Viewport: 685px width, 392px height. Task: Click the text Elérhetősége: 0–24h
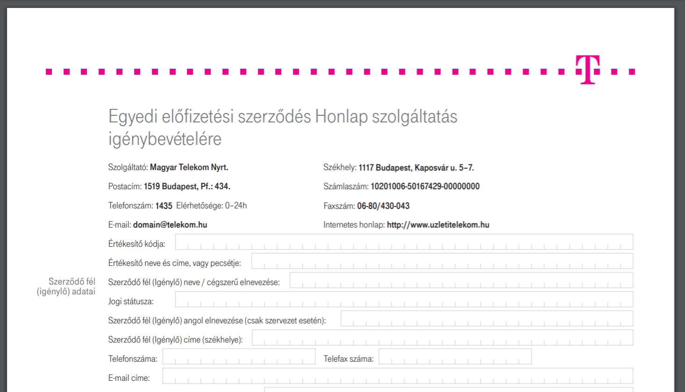(x=212, y=206)
